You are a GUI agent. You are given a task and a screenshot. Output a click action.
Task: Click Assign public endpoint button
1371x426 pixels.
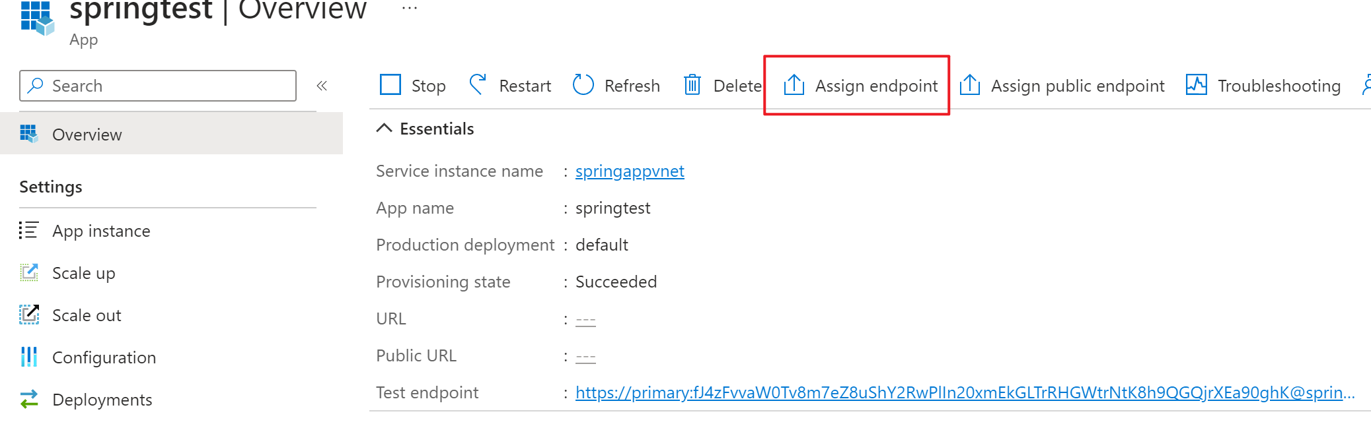click(x=1062, y=86)
